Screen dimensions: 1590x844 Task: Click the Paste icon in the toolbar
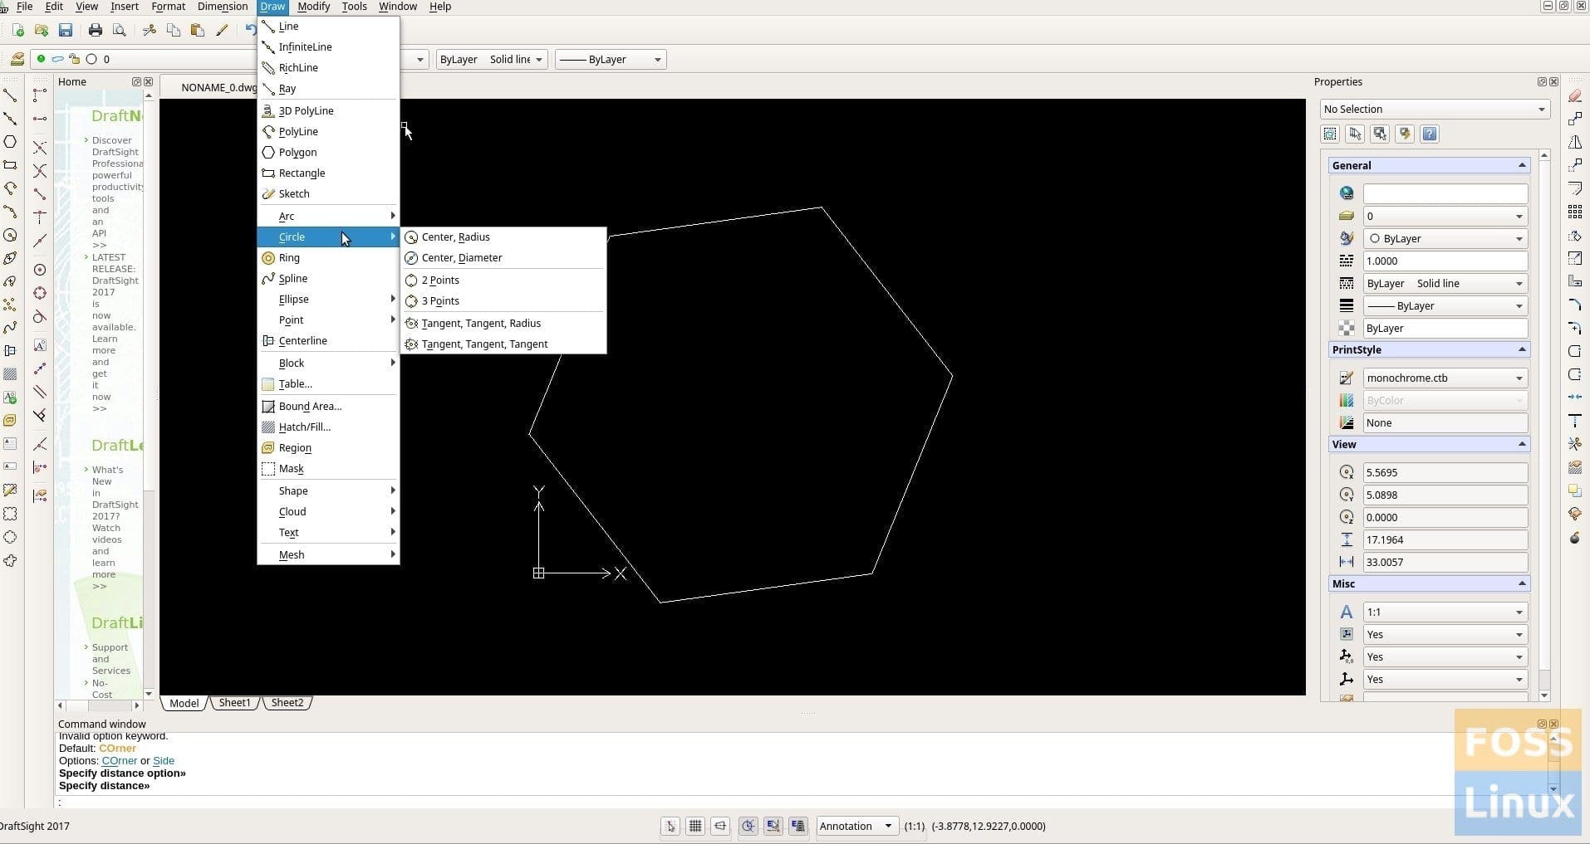coord(198,31)
